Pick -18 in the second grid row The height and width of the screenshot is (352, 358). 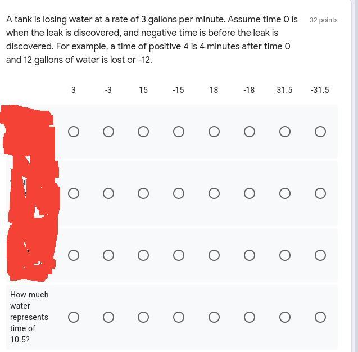(x=250, y=193)
